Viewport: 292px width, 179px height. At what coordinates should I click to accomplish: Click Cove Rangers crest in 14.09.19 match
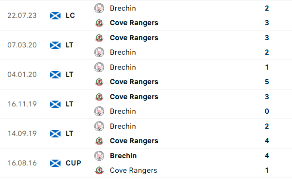point(99,141)
